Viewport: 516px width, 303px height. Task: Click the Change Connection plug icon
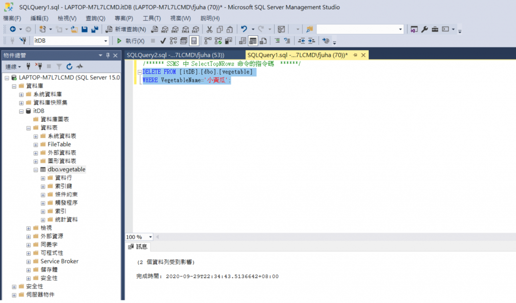point(23,41)
